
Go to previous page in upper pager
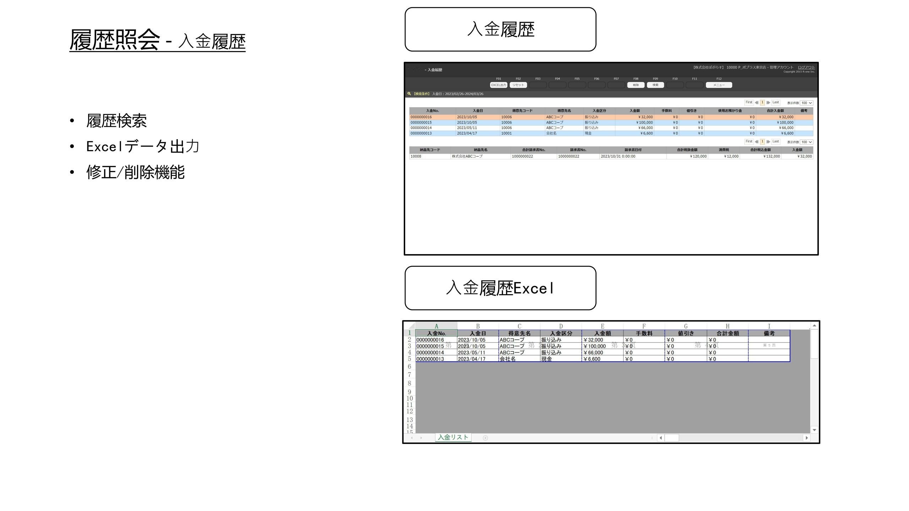click(756, 103)
